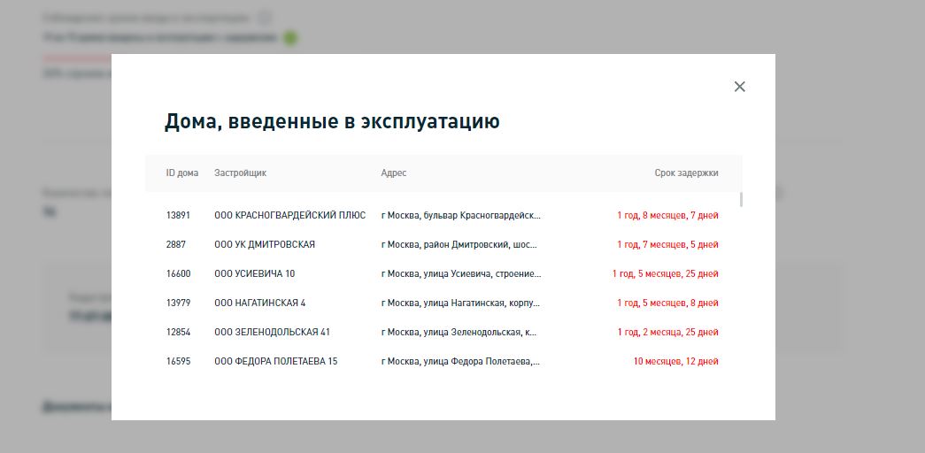This screenshot has width=925, height=453.
Task: Select house ID 16600
Action: point(178,273)
